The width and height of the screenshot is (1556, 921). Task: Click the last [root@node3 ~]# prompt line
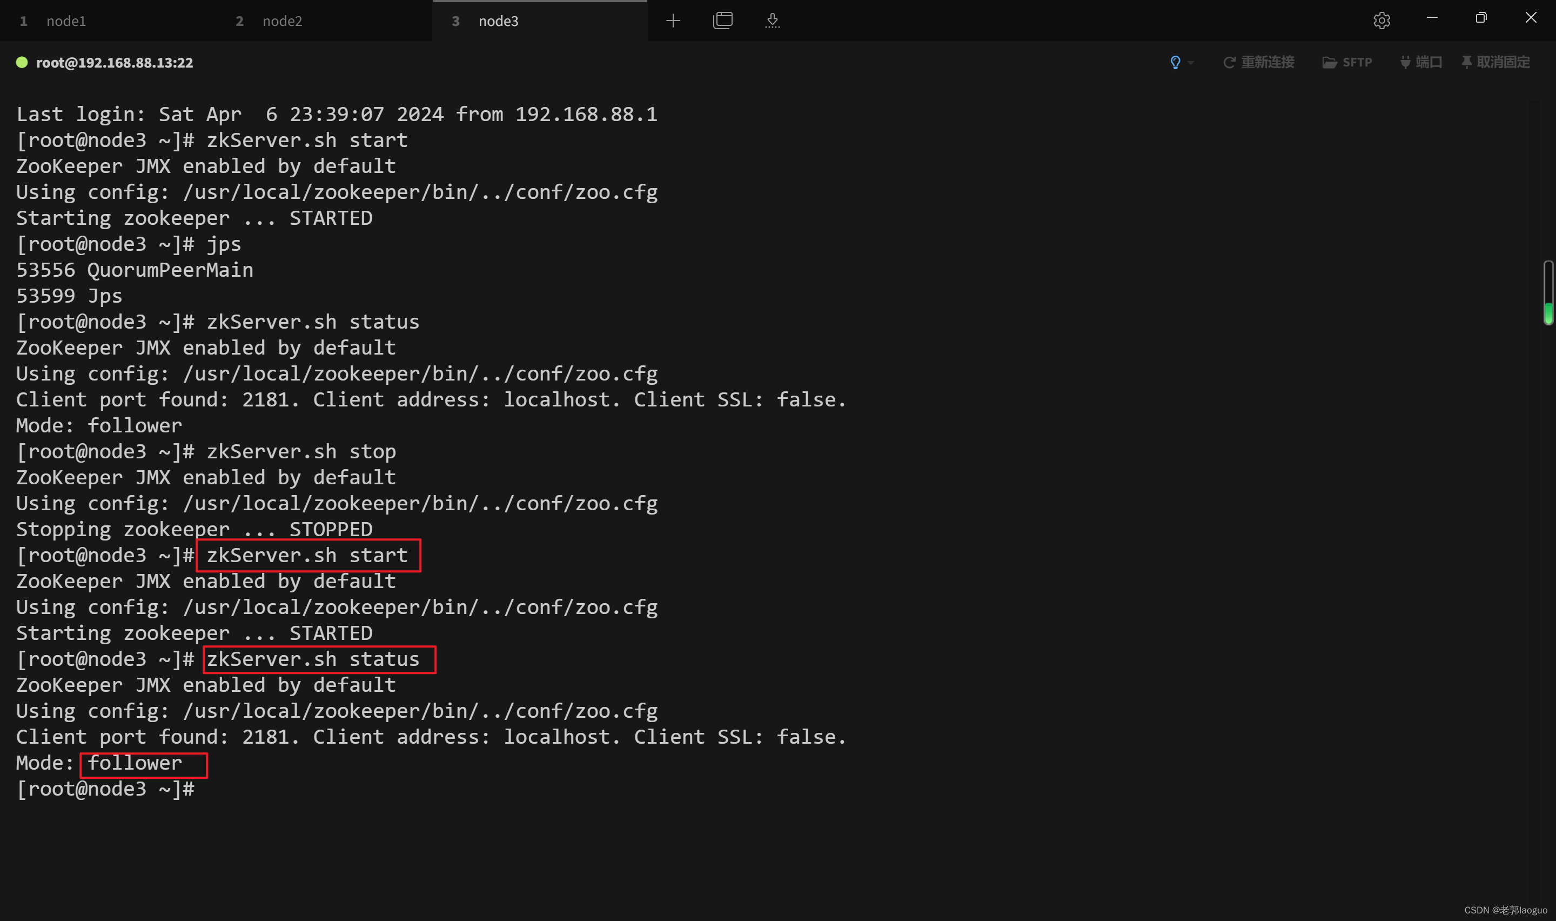coord(105,789)
